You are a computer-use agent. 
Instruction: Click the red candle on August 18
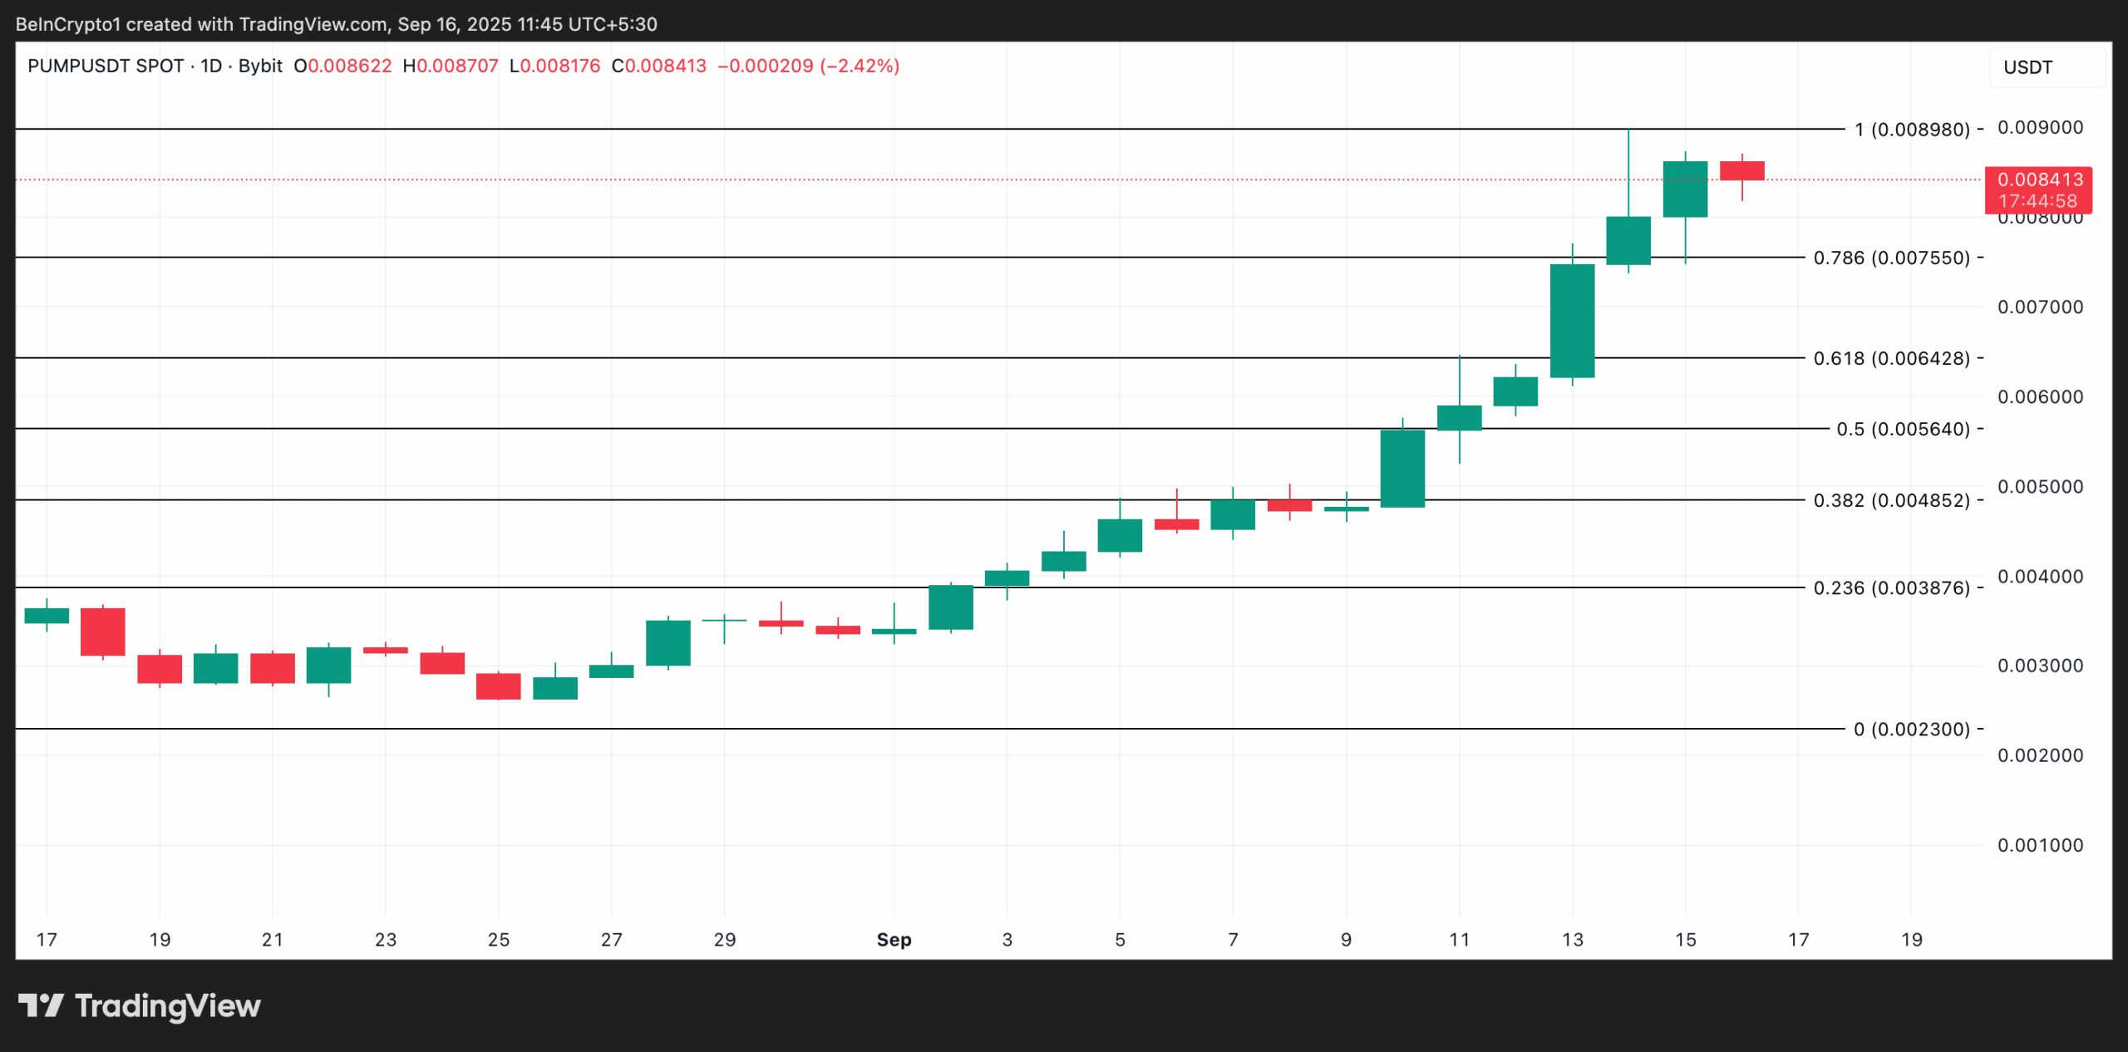(103, 632)
